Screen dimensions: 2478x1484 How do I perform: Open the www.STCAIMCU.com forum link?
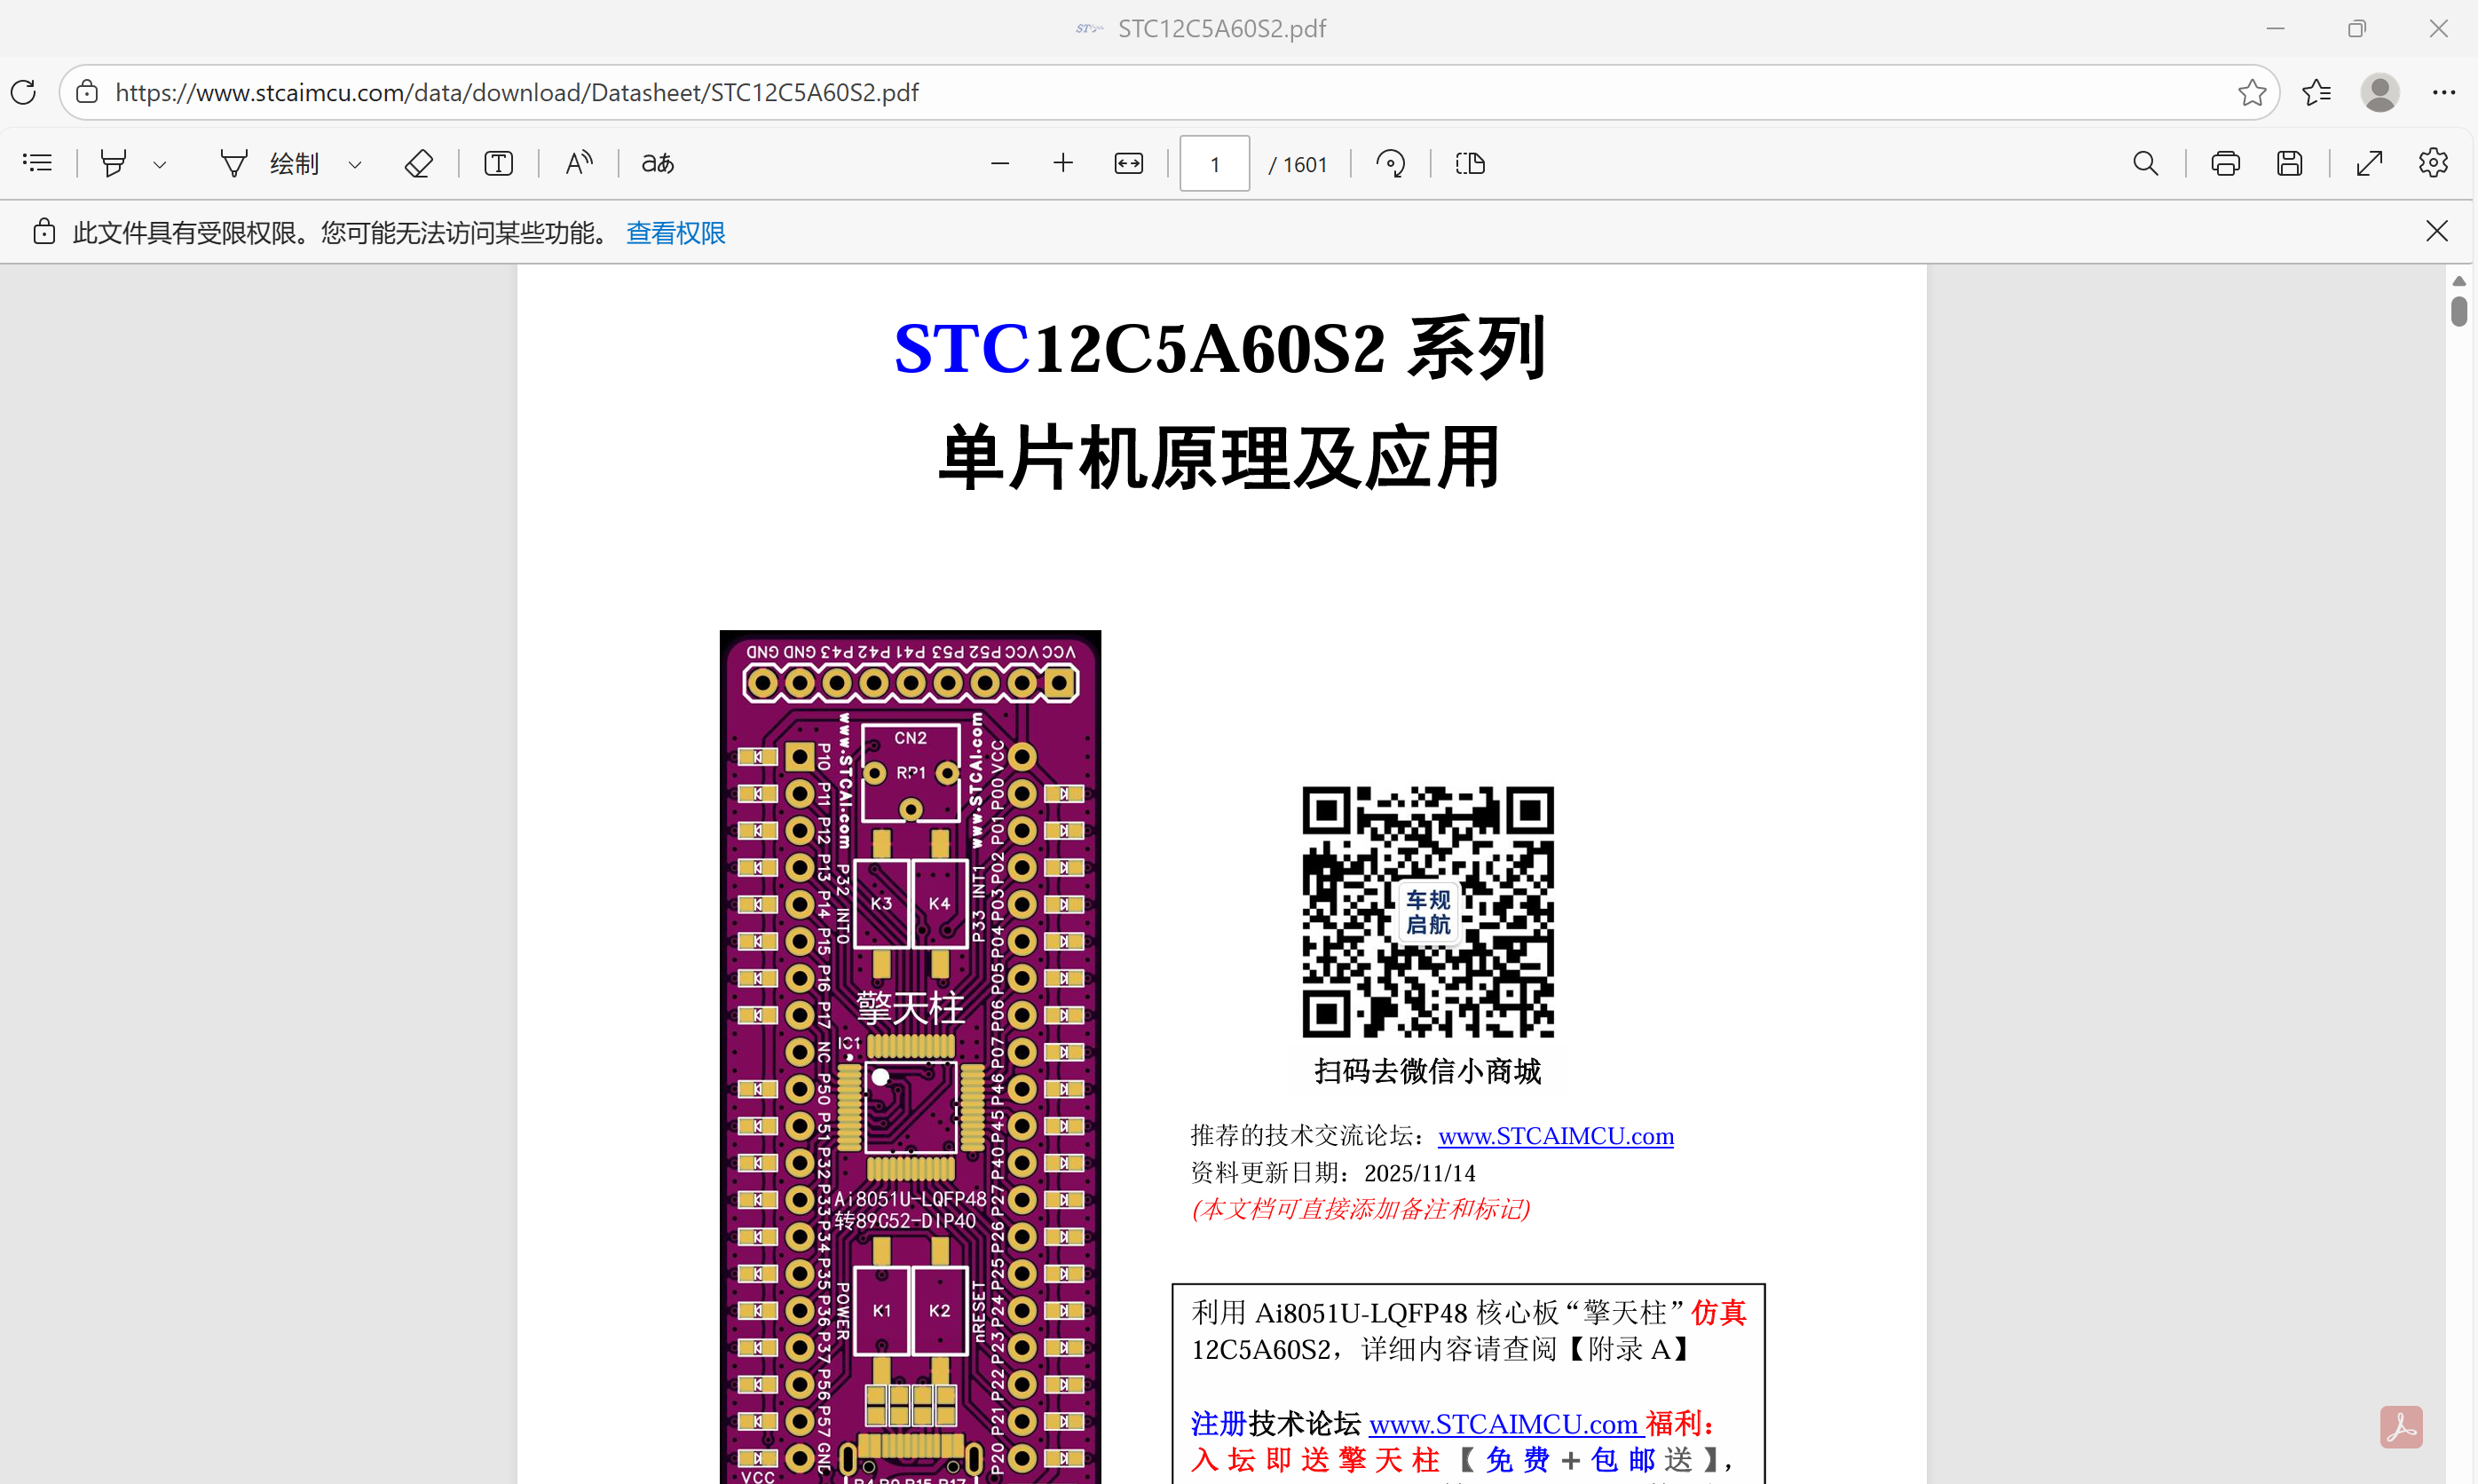1555,1136
